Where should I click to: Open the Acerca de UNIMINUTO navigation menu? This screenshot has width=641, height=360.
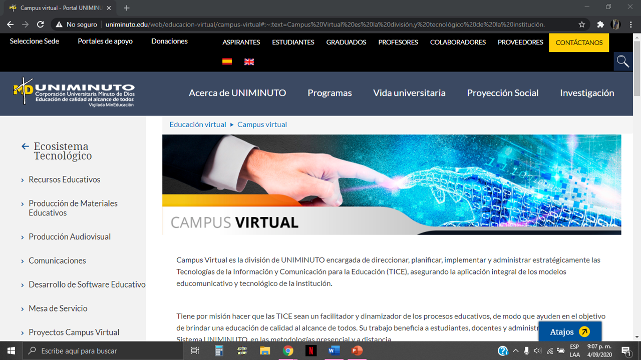pyautogui.click(x=237, y=92)
